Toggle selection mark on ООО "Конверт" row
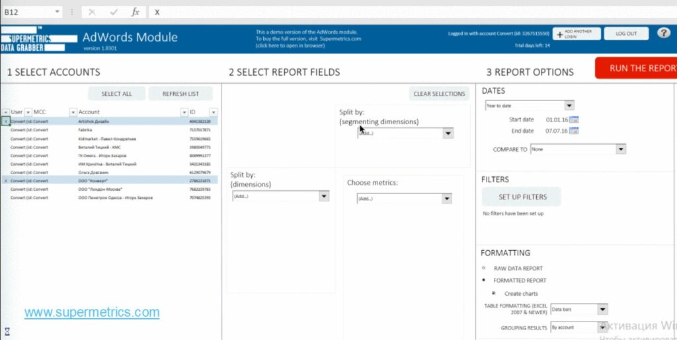This screenshot has height=340, width=677. (x=5, y=181)
